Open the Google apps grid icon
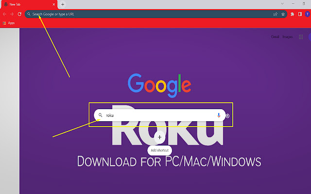 click(x=301, y=37)
